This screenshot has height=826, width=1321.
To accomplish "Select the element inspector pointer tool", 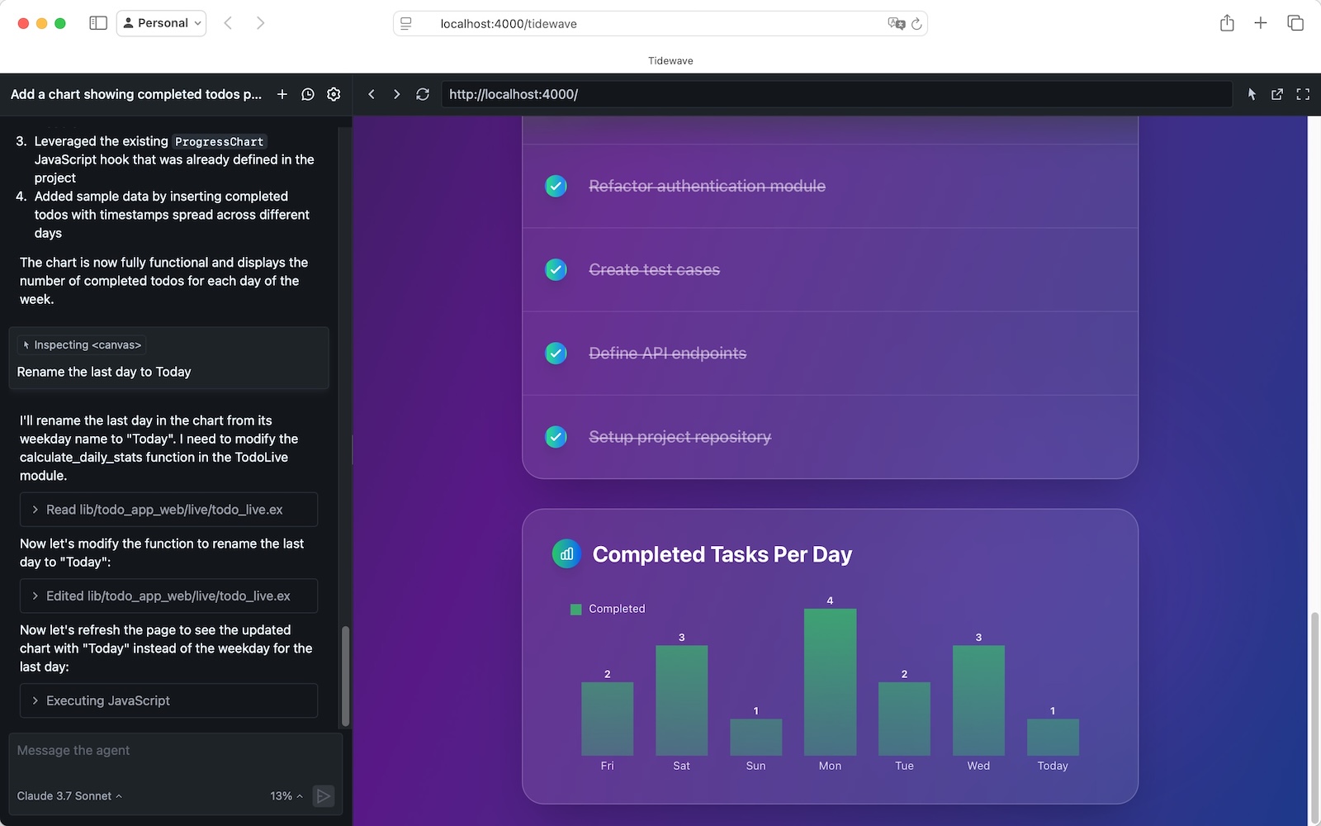I will pos(1252,94).
